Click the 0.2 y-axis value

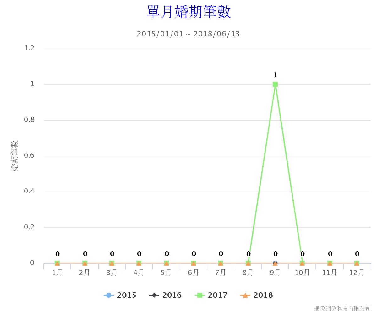(29, 227)
